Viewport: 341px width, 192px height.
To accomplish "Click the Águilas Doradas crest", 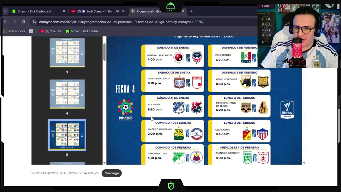I will [x=263, y=82].
